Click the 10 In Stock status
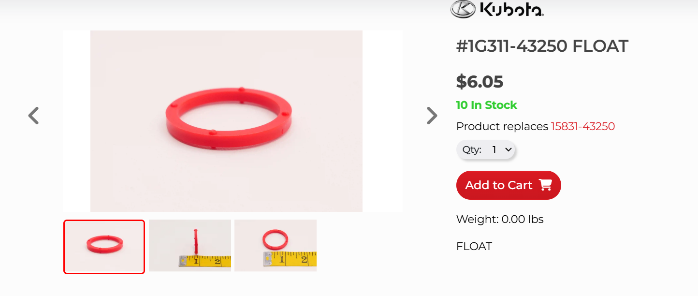Image resolution: width=698 pixels, height=296 pixels. (x=486, y=105)
